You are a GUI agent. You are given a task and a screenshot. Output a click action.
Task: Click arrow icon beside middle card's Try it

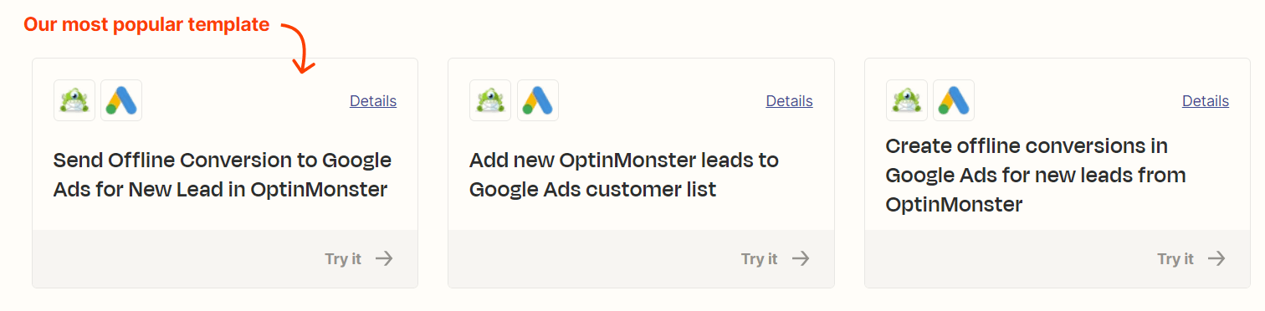click(x=801, y=258)
